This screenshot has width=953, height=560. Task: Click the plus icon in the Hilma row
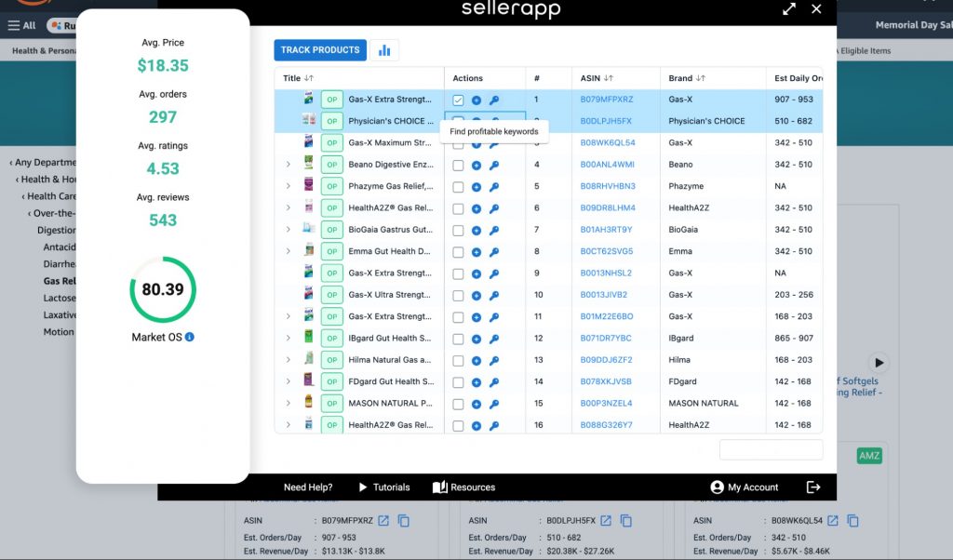[x=476, y=361]
